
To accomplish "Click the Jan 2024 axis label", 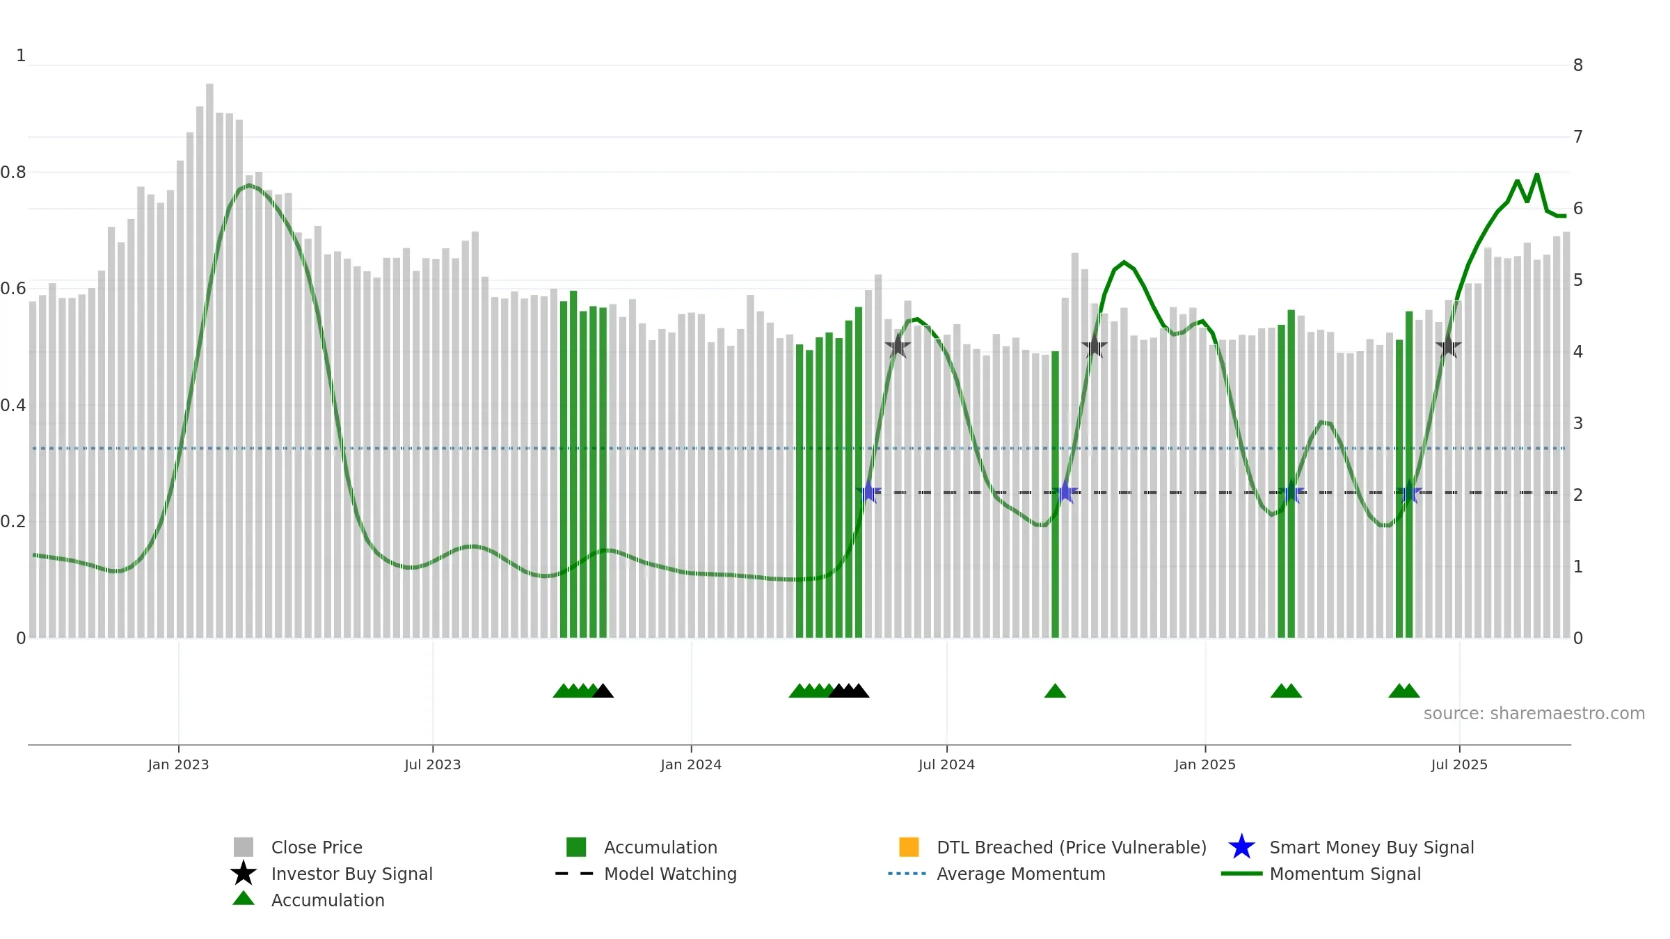I will click(691, 764).
